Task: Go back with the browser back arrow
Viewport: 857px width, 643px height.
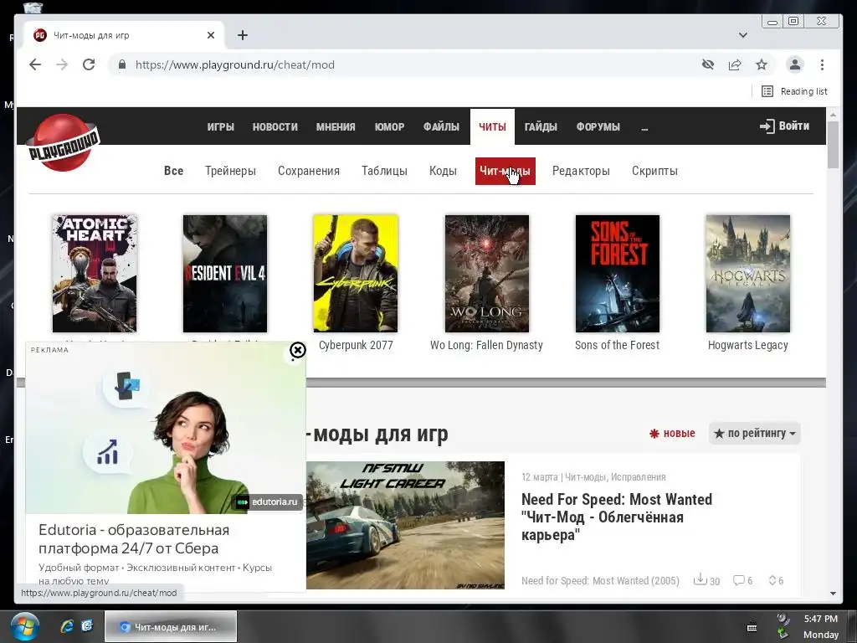Action: click(x=35, y=64)
